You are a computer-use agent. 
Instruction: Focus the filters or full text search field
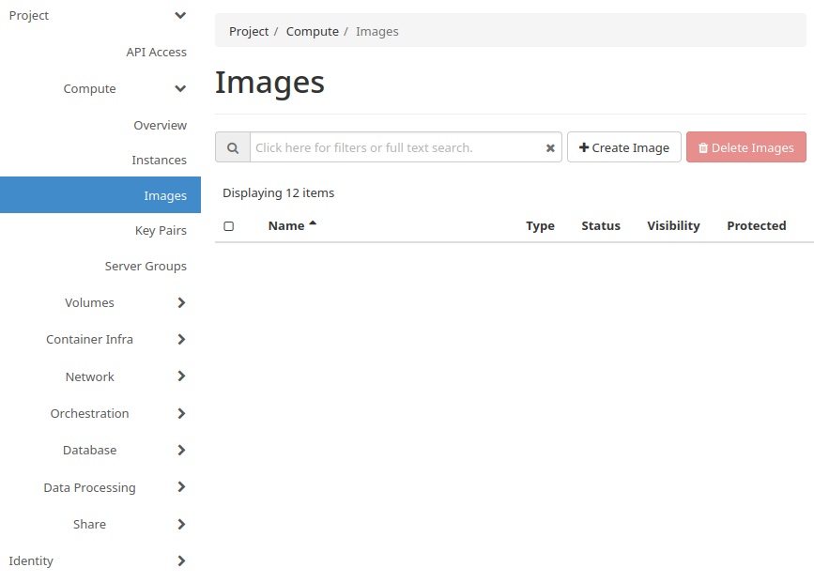click(394, 147)
